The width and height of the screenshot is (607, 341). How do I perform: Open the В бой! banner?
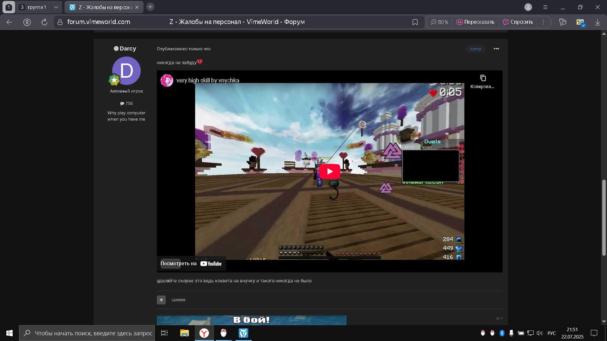tap(252, 320)
